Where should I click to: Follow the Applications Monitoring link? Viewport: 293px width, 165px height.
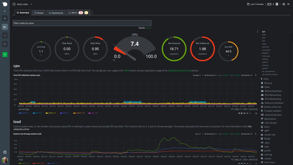click(179, 71)
